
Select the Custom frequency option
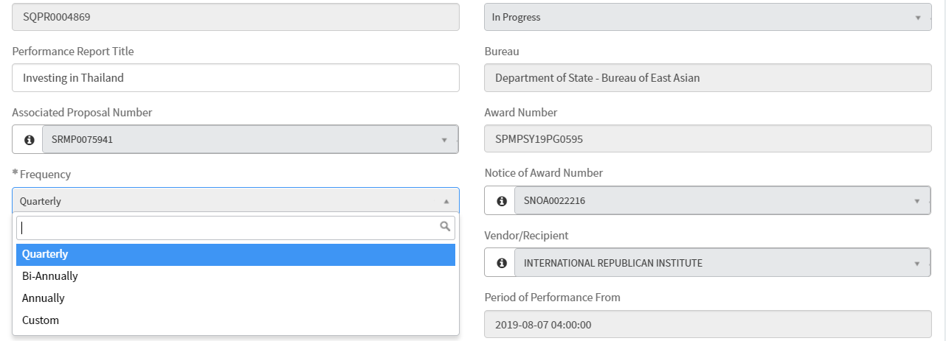tap(235, 320)
